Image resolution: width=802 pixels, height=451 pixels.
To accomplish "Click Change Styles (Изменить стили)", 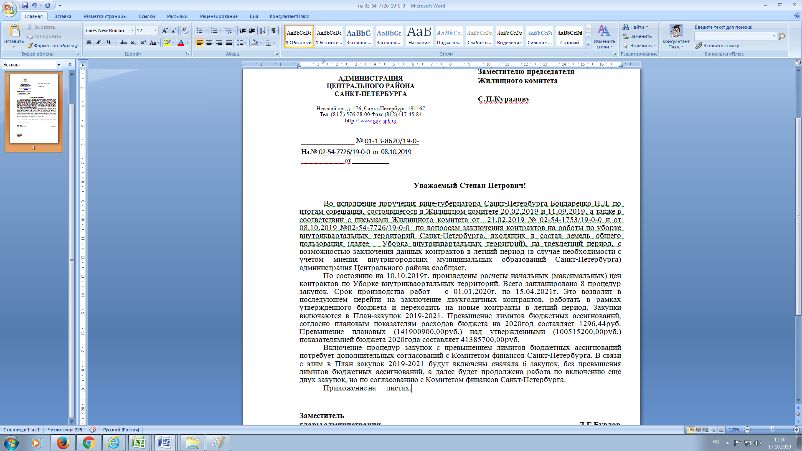I will click(604, 37).
